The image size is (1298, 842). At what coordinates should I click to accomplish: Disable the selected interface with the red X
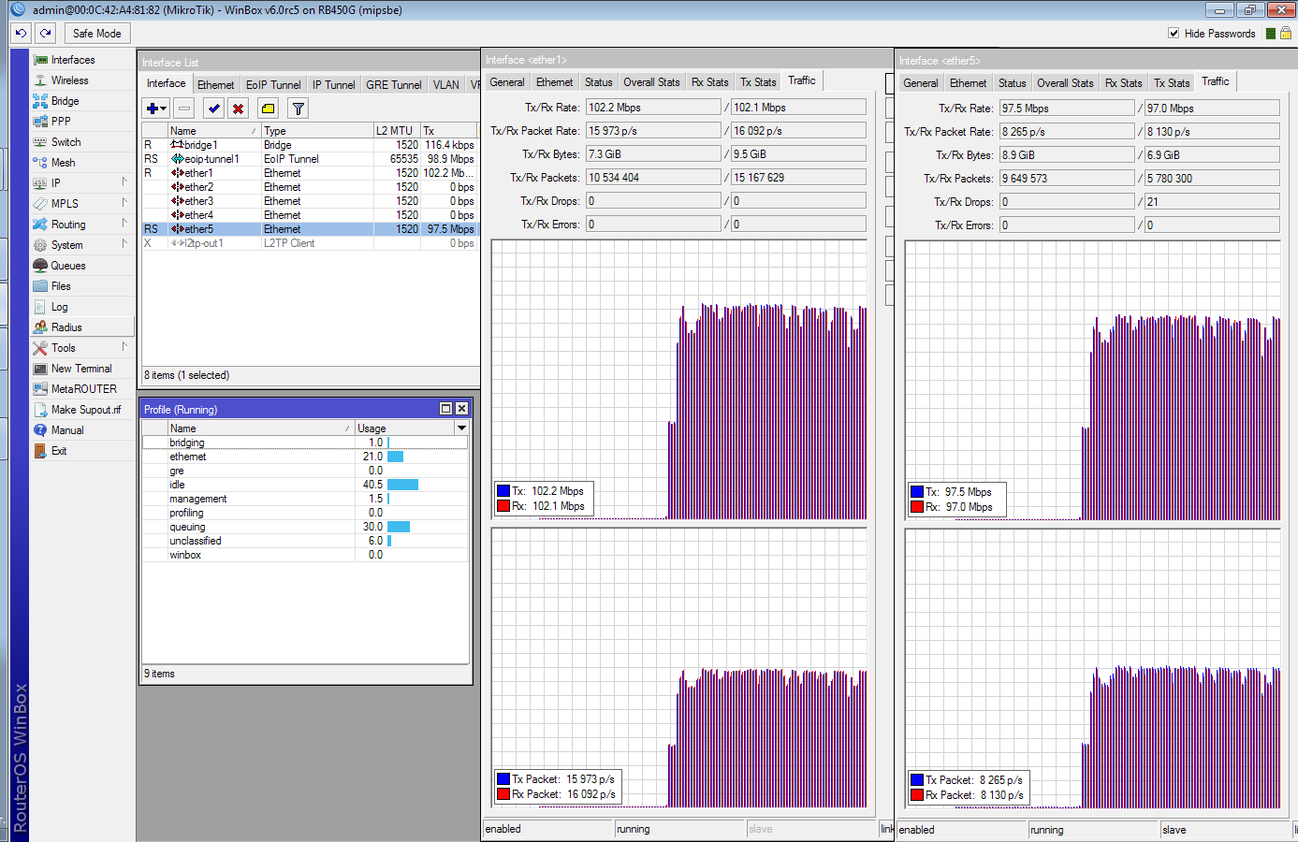(239, 109)
